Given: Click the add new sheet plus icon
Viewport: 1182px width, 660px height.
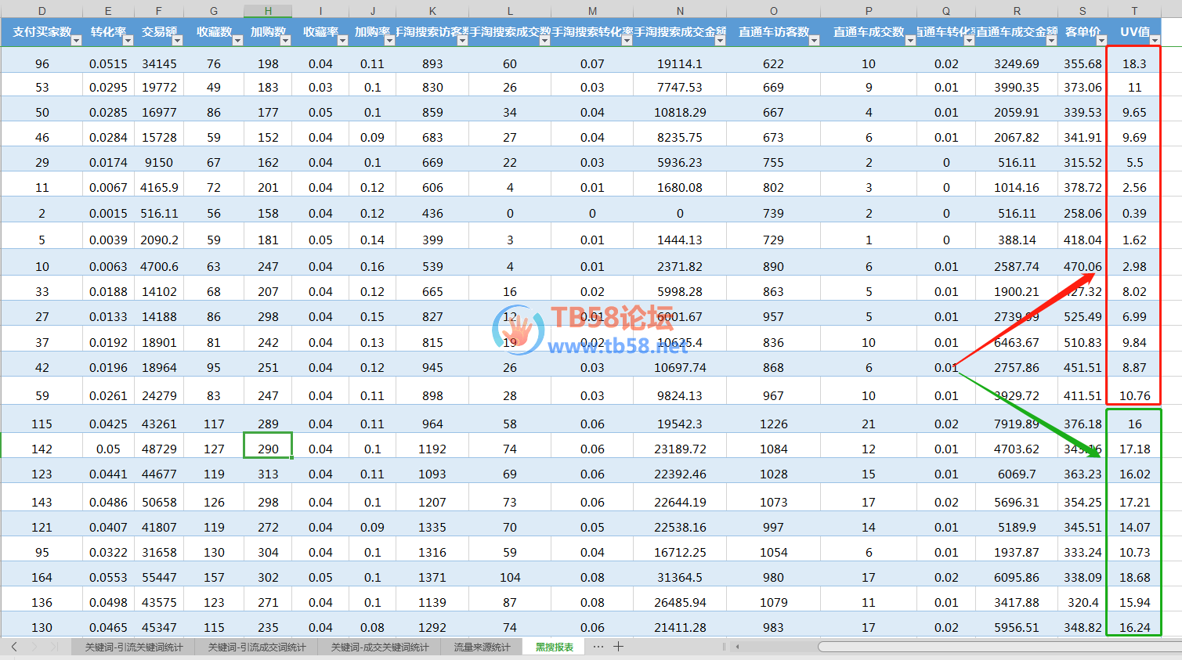Looking at the screenshot, I should (618, 647).
